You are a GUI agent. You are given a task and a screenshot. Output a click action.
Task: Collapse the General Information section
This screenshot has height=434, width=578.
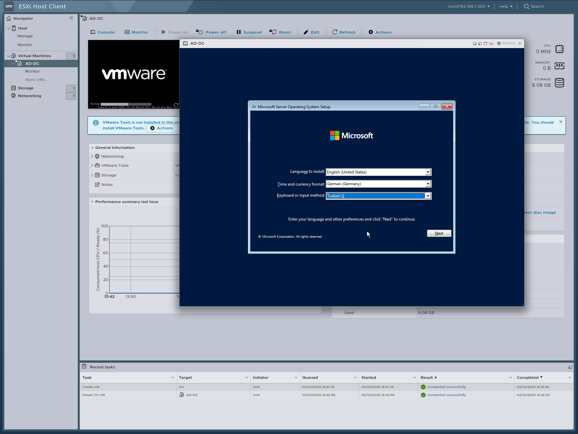(93, 148)
